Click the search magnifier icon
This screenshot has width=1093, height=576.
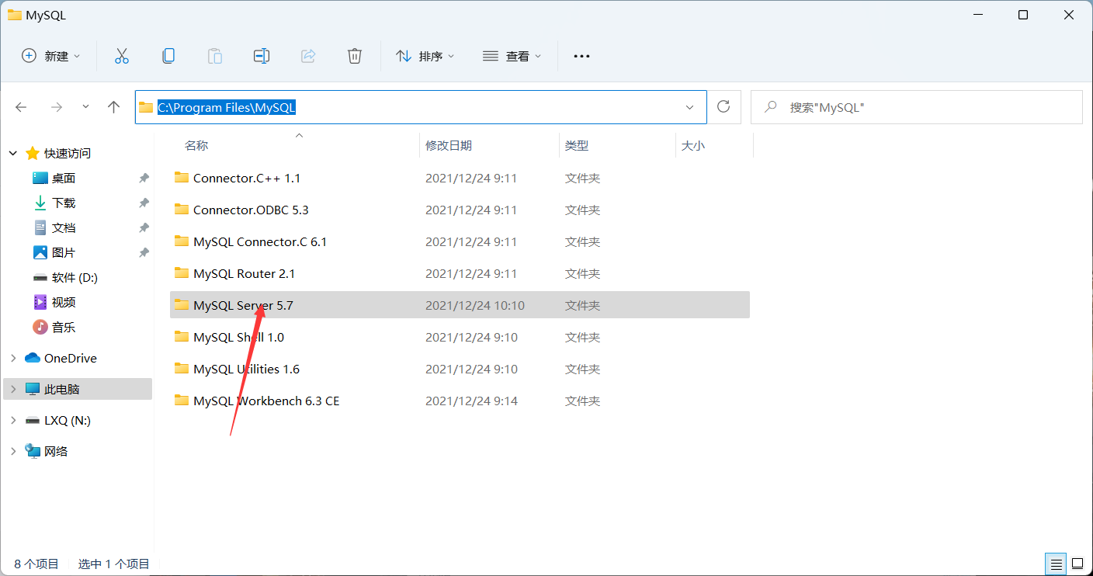pos(771,107)
